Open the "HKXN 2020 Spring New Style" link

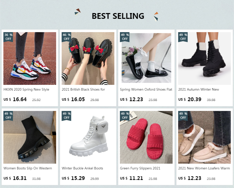click(26, 89)
